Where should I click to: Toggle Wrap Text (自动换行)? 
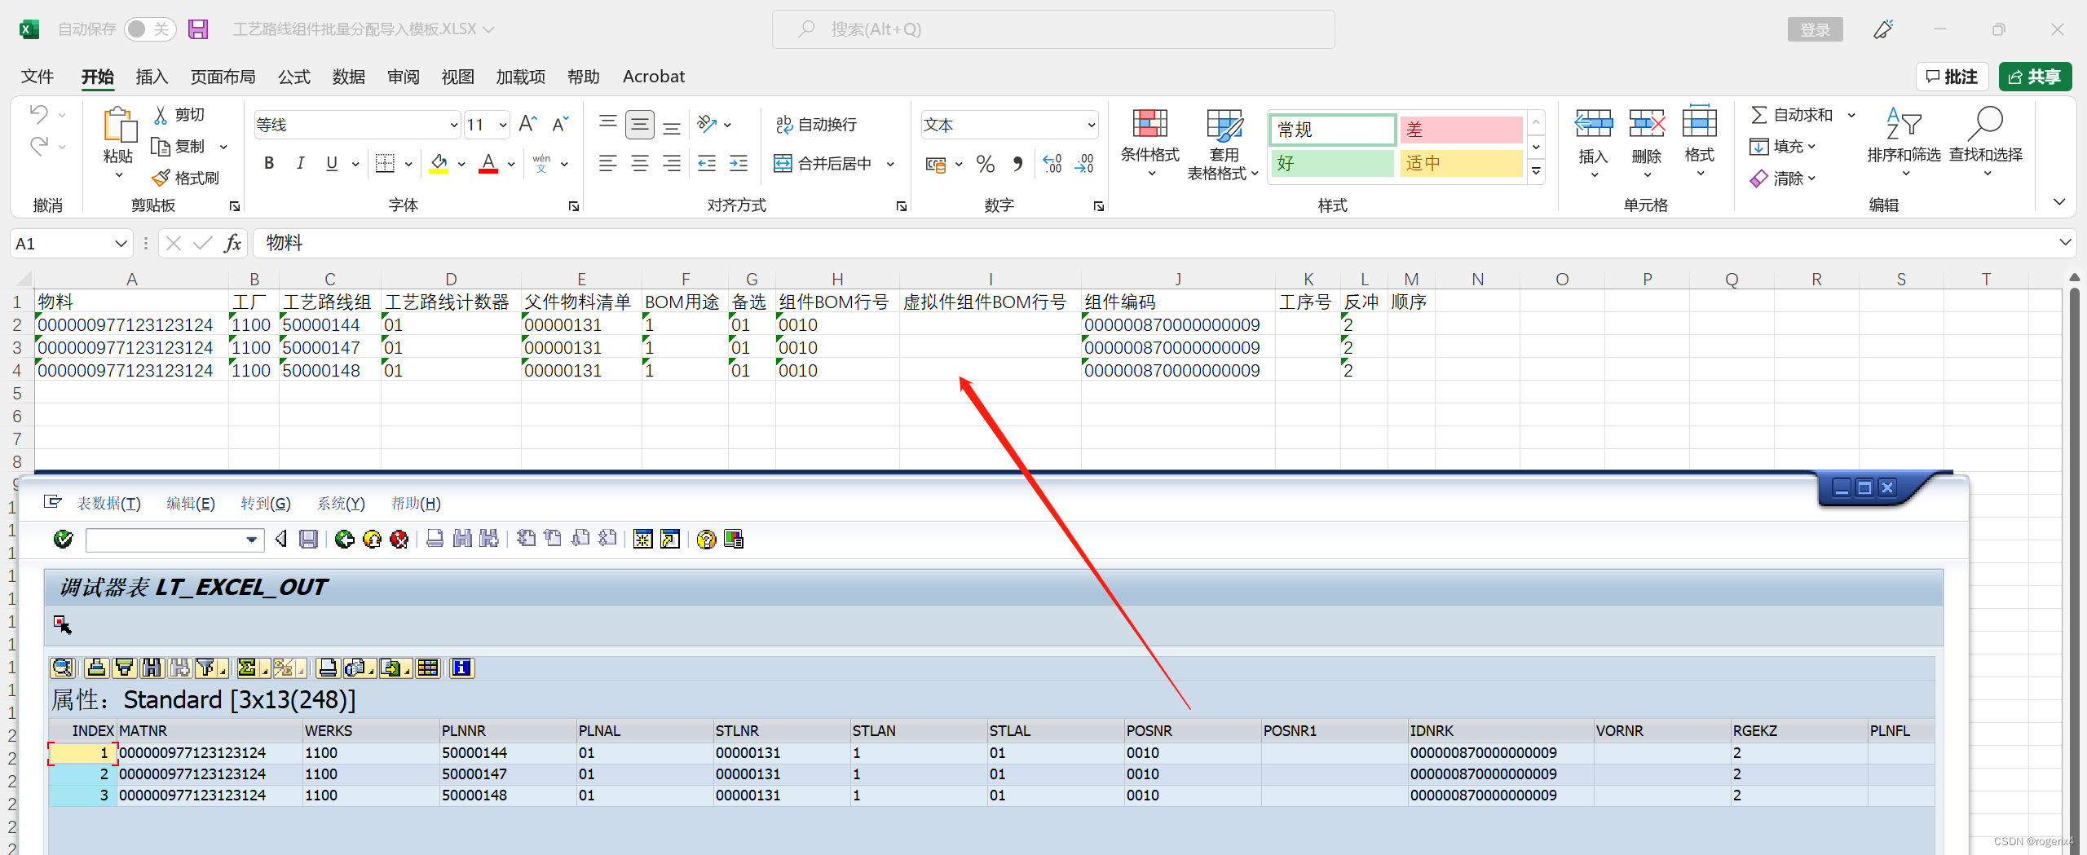[x=816, y=124]
